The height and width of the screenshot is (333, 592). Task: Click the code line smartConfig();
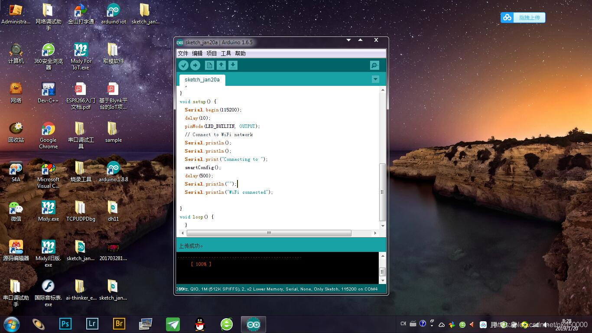(x=203, y=167)
